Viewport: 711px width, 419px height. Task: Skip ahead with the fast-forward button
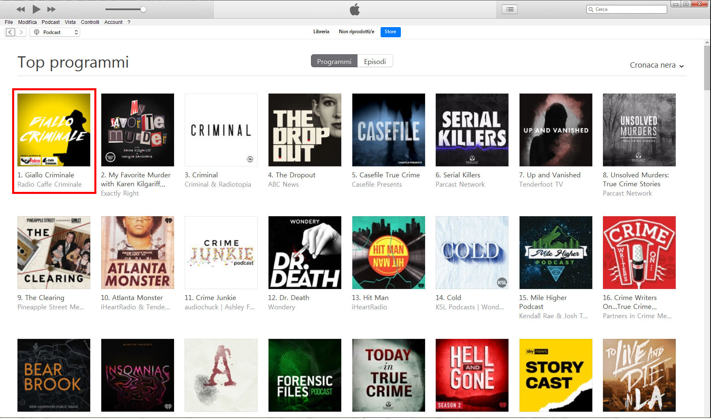pyautogui.click(x=51, y=9)
